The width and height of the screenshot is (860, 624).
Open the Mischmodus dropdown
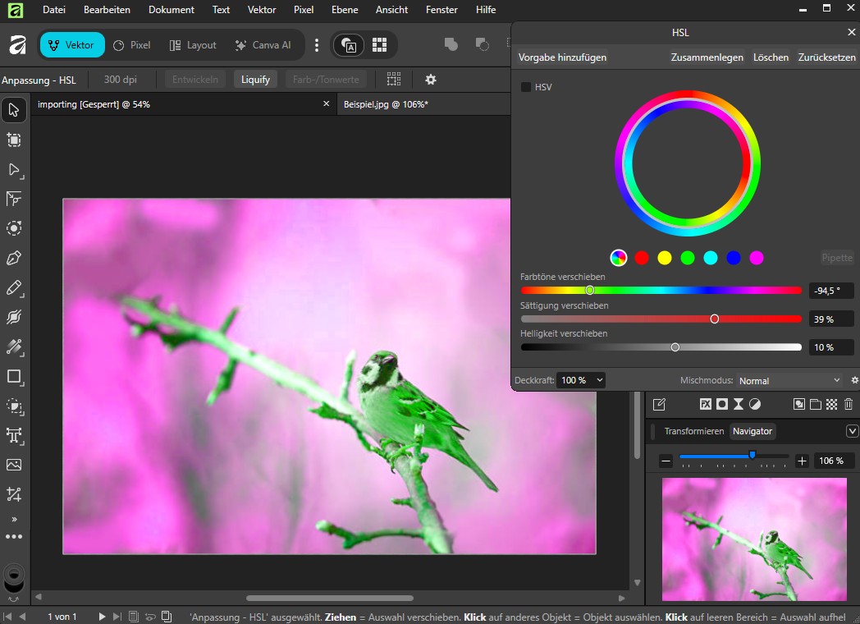[x=786, y=380]
